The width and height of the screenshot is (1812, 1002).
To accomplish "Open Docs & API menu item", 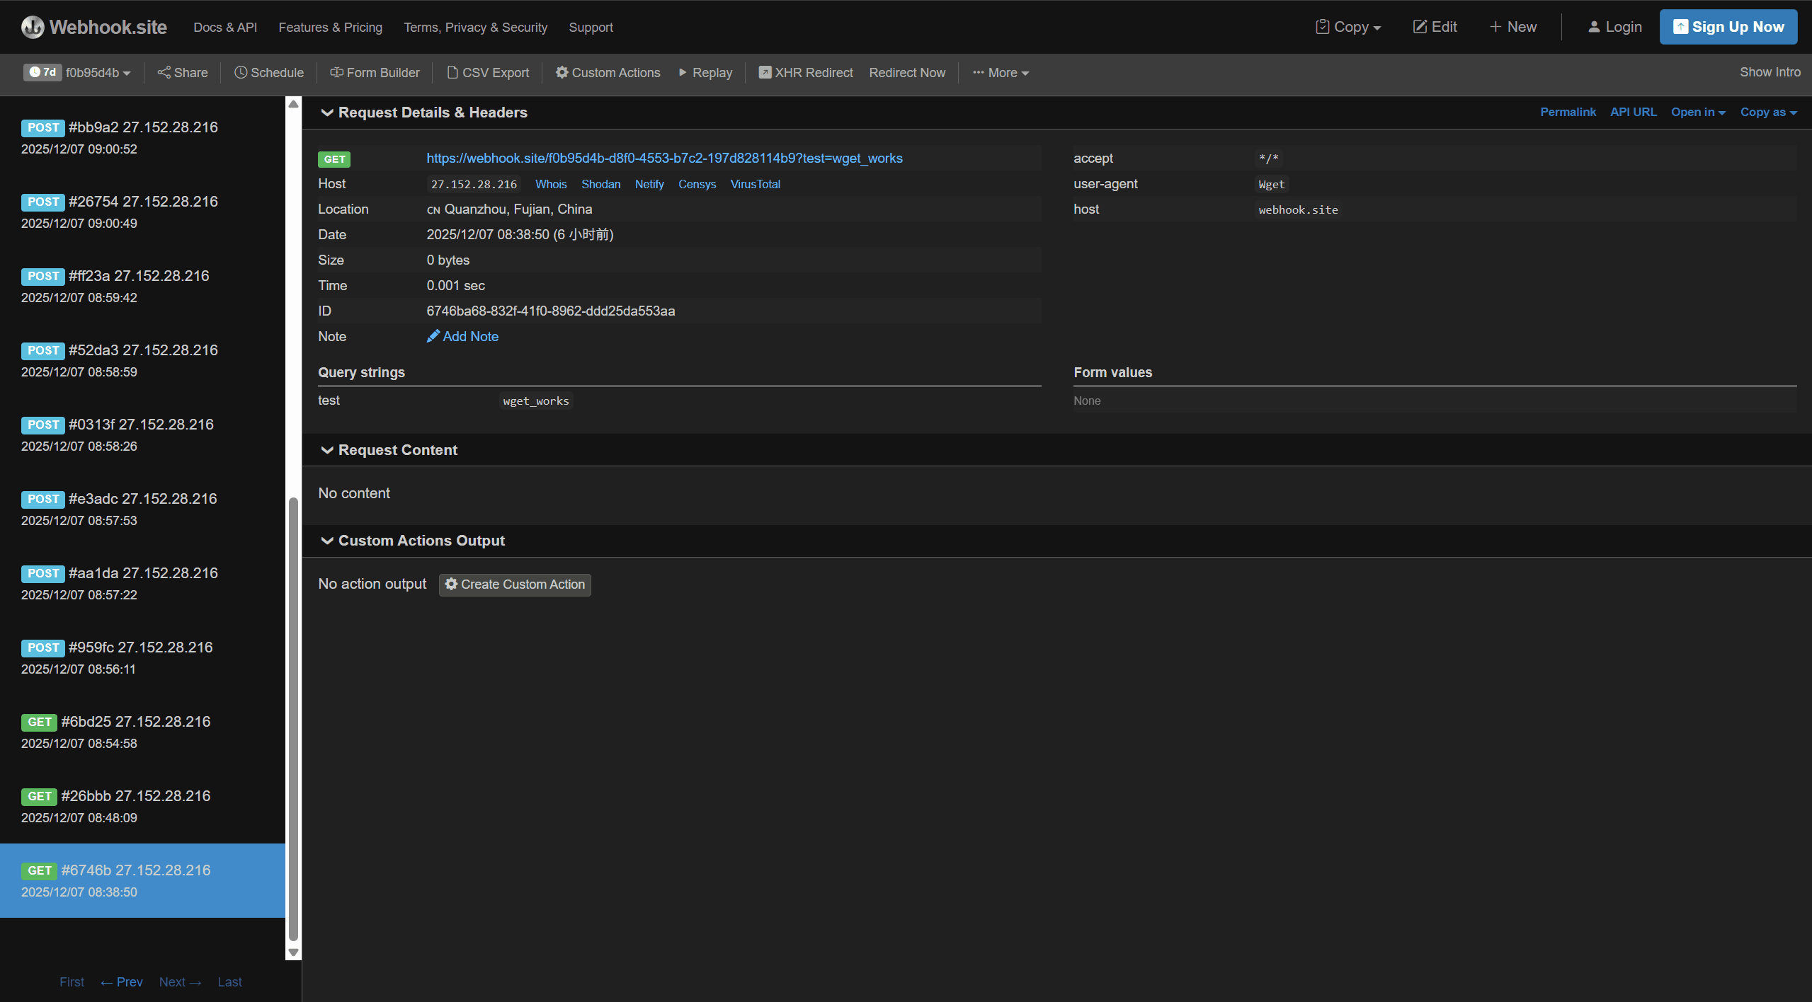I will point(225,27).
